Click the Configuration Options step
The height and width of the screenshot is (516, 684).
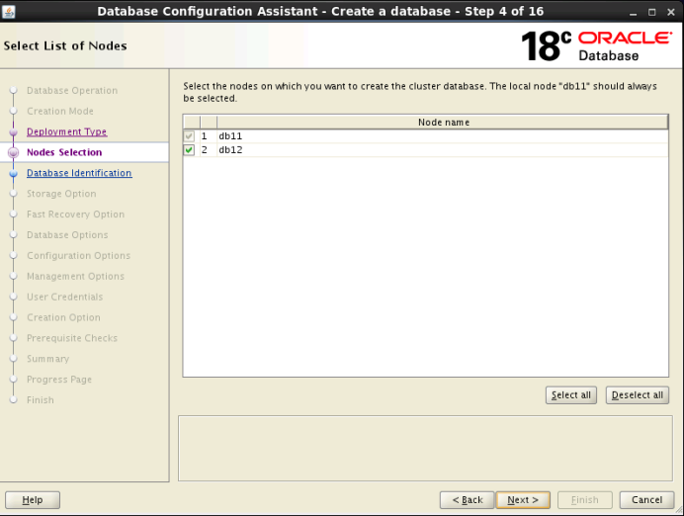(x=78, y=256)
